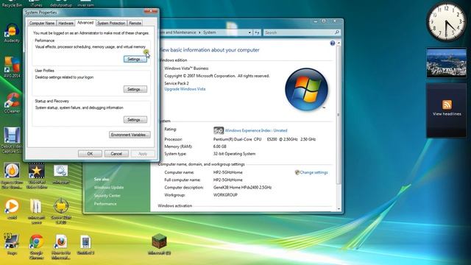Open the Fraps 99 desktop shortcut
This screenshot has width=471, height=265.
[x=12, y=244]
